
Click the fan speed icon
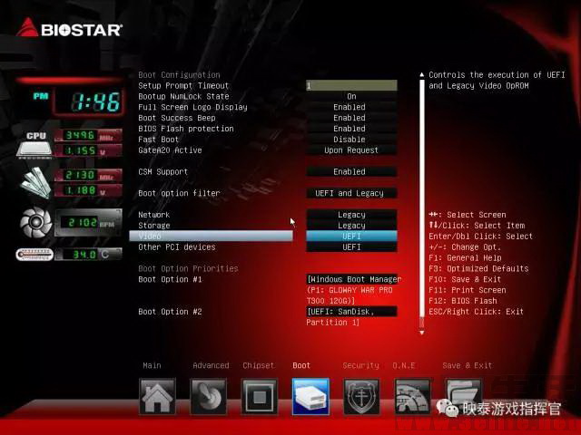[36, 222]
